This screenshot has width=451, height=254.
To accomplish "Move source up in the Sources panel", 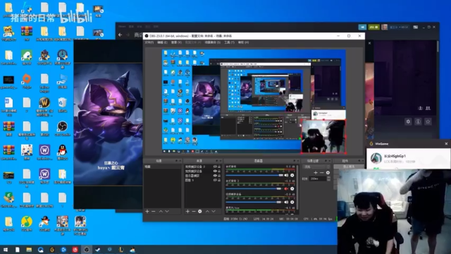I will [x=207, y=212].
